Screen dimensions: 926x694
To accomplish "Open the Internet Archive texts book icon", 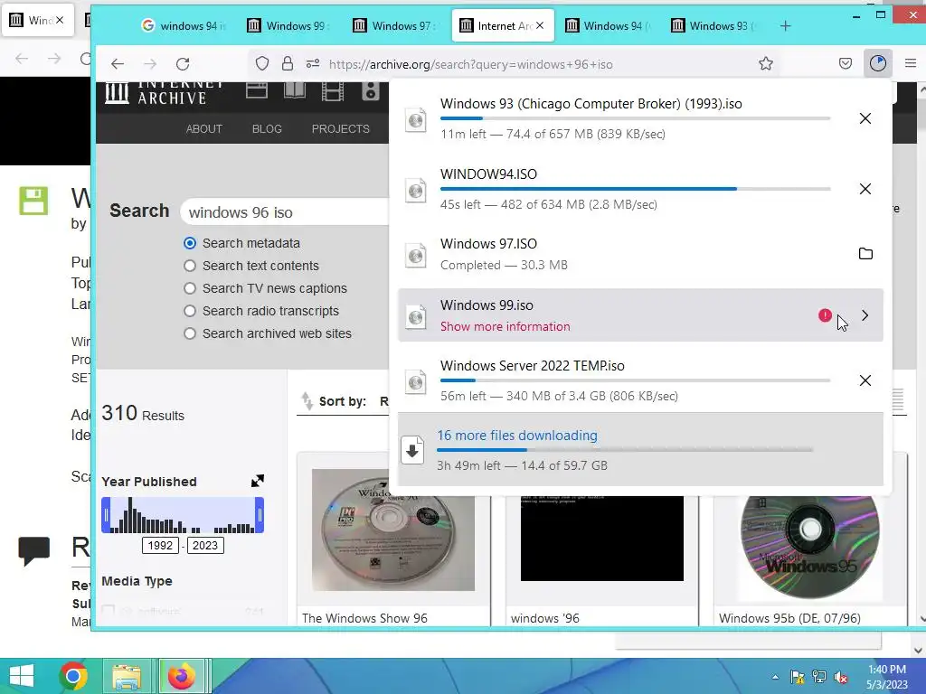I will coord(294,91).
